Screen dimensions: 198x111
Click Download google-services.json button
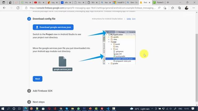(53, 27)
